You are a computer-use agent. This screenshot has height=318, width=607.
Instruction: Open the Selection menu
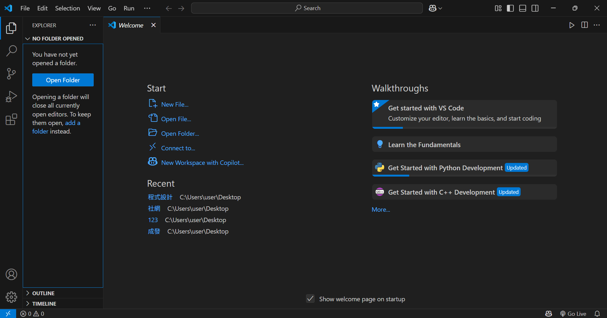[67, 8]
